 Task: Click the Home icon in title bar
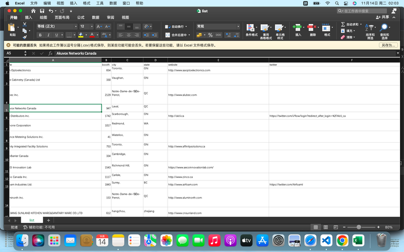33,11
